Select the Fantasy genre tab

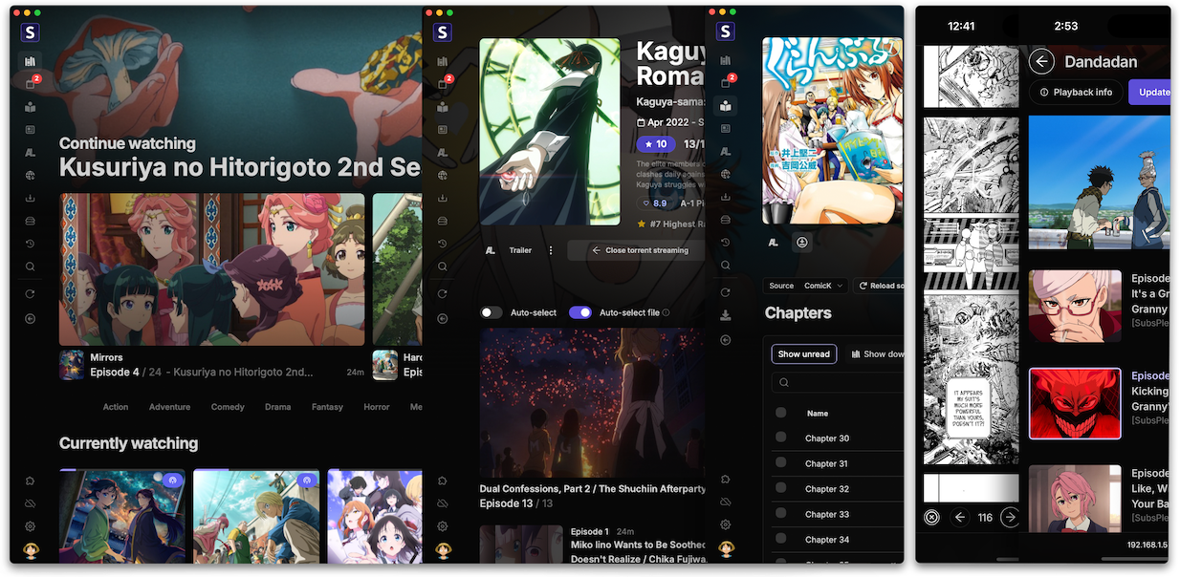coord(327,407)
